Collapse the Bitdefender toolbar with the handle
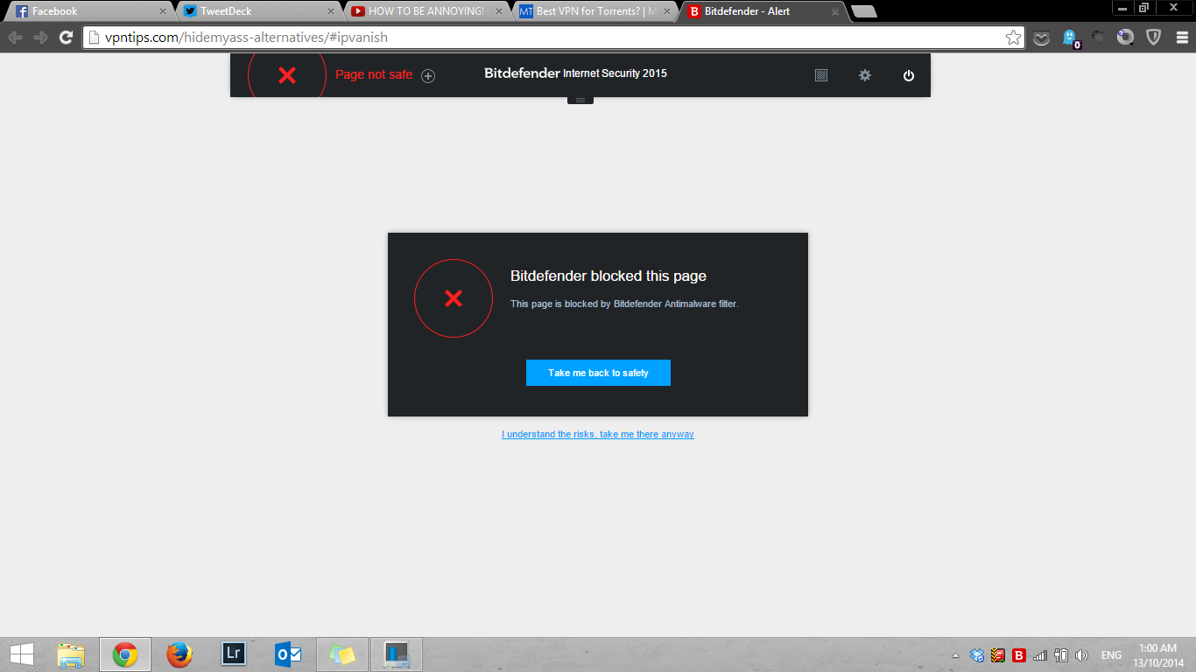The width and height of the screenshot is (1196, 672). tap(580, 100)
